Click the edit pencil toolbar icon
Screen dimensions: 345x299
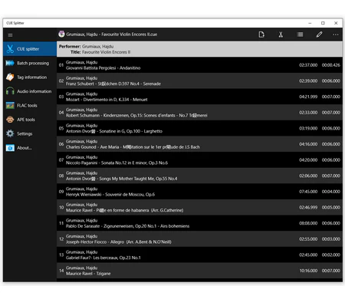[x=319, y=34]
